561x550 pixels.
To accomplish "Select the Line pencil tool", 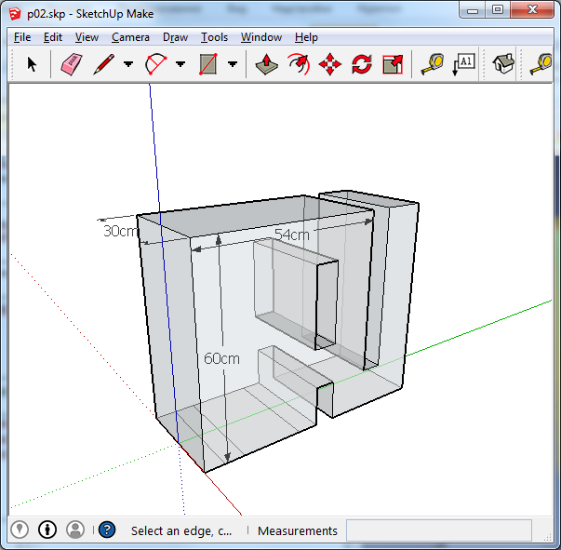I will click(x=103, y=64).
